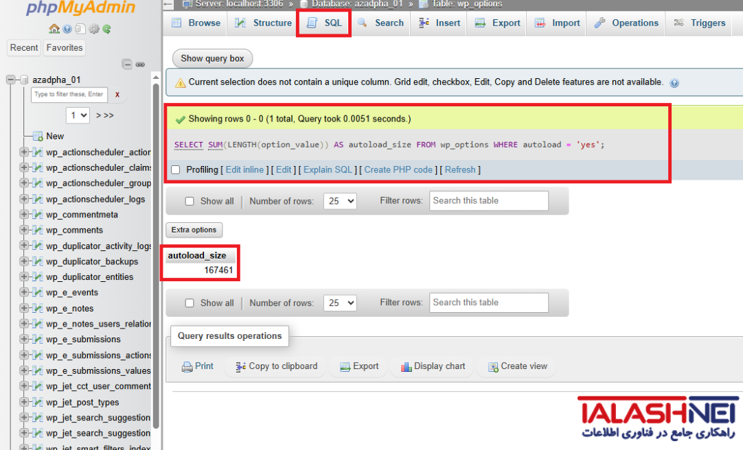Image resolution: width=743 pixels, height=450 pixels.
Task: Click the table icon beside wp_commentmeta
Action: tap(38, 214)
